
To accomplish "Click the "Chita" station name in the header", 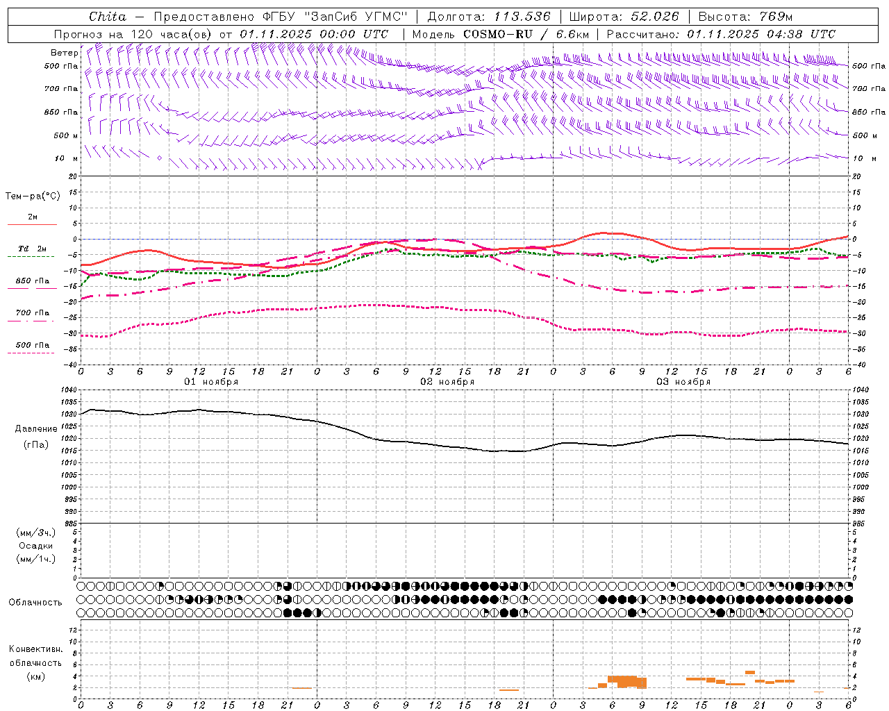I will tap(108, 17).
